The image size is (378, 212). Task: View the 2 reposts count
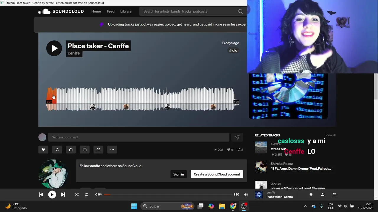pos(240,150)
